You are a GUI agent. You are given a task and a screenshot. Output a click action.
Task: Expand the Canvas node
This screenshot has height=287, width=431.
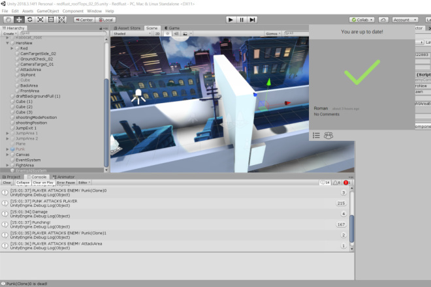(7, 155)
